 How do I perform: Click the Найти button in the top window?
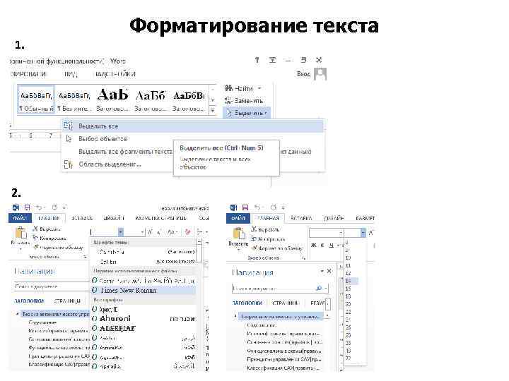pos(239,88)
